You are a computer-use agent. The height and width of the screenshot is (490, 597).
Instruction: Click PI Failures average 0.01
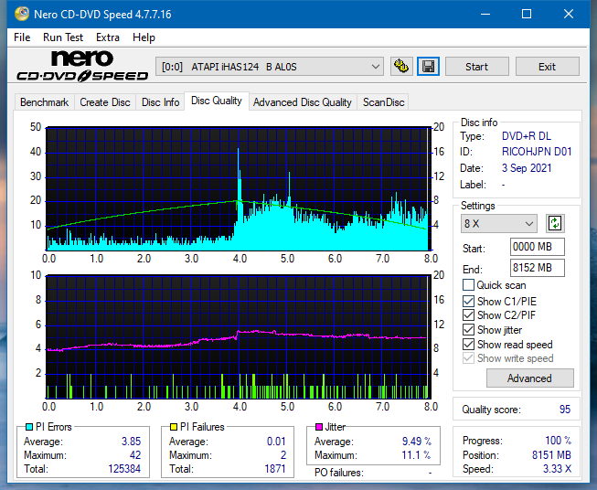[276, 442]
